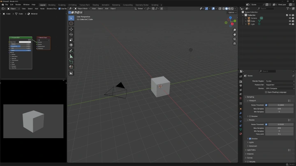Image resolution: width=296 pixels, height=166 pixels.
Task: Activate the Cursor tool
Action: click(x=71, y=23)
